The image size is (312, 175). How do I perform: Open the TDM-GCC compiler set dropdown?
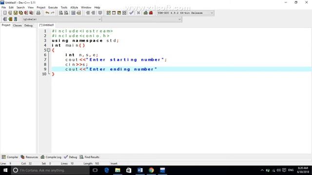[185, 13]
